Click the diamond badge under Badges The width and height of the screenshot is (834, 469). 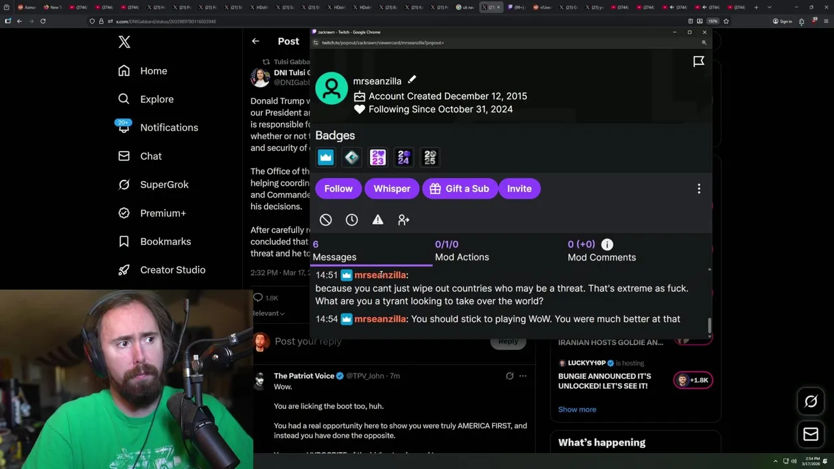(x=352, y=157)
